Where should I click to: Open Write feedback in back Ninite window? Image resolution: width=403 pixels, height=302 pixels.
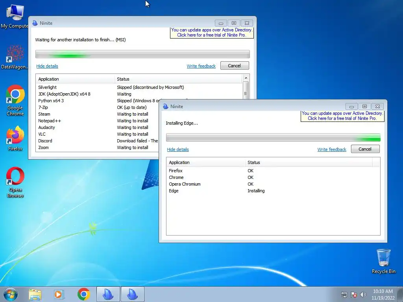tap(201, 66)
